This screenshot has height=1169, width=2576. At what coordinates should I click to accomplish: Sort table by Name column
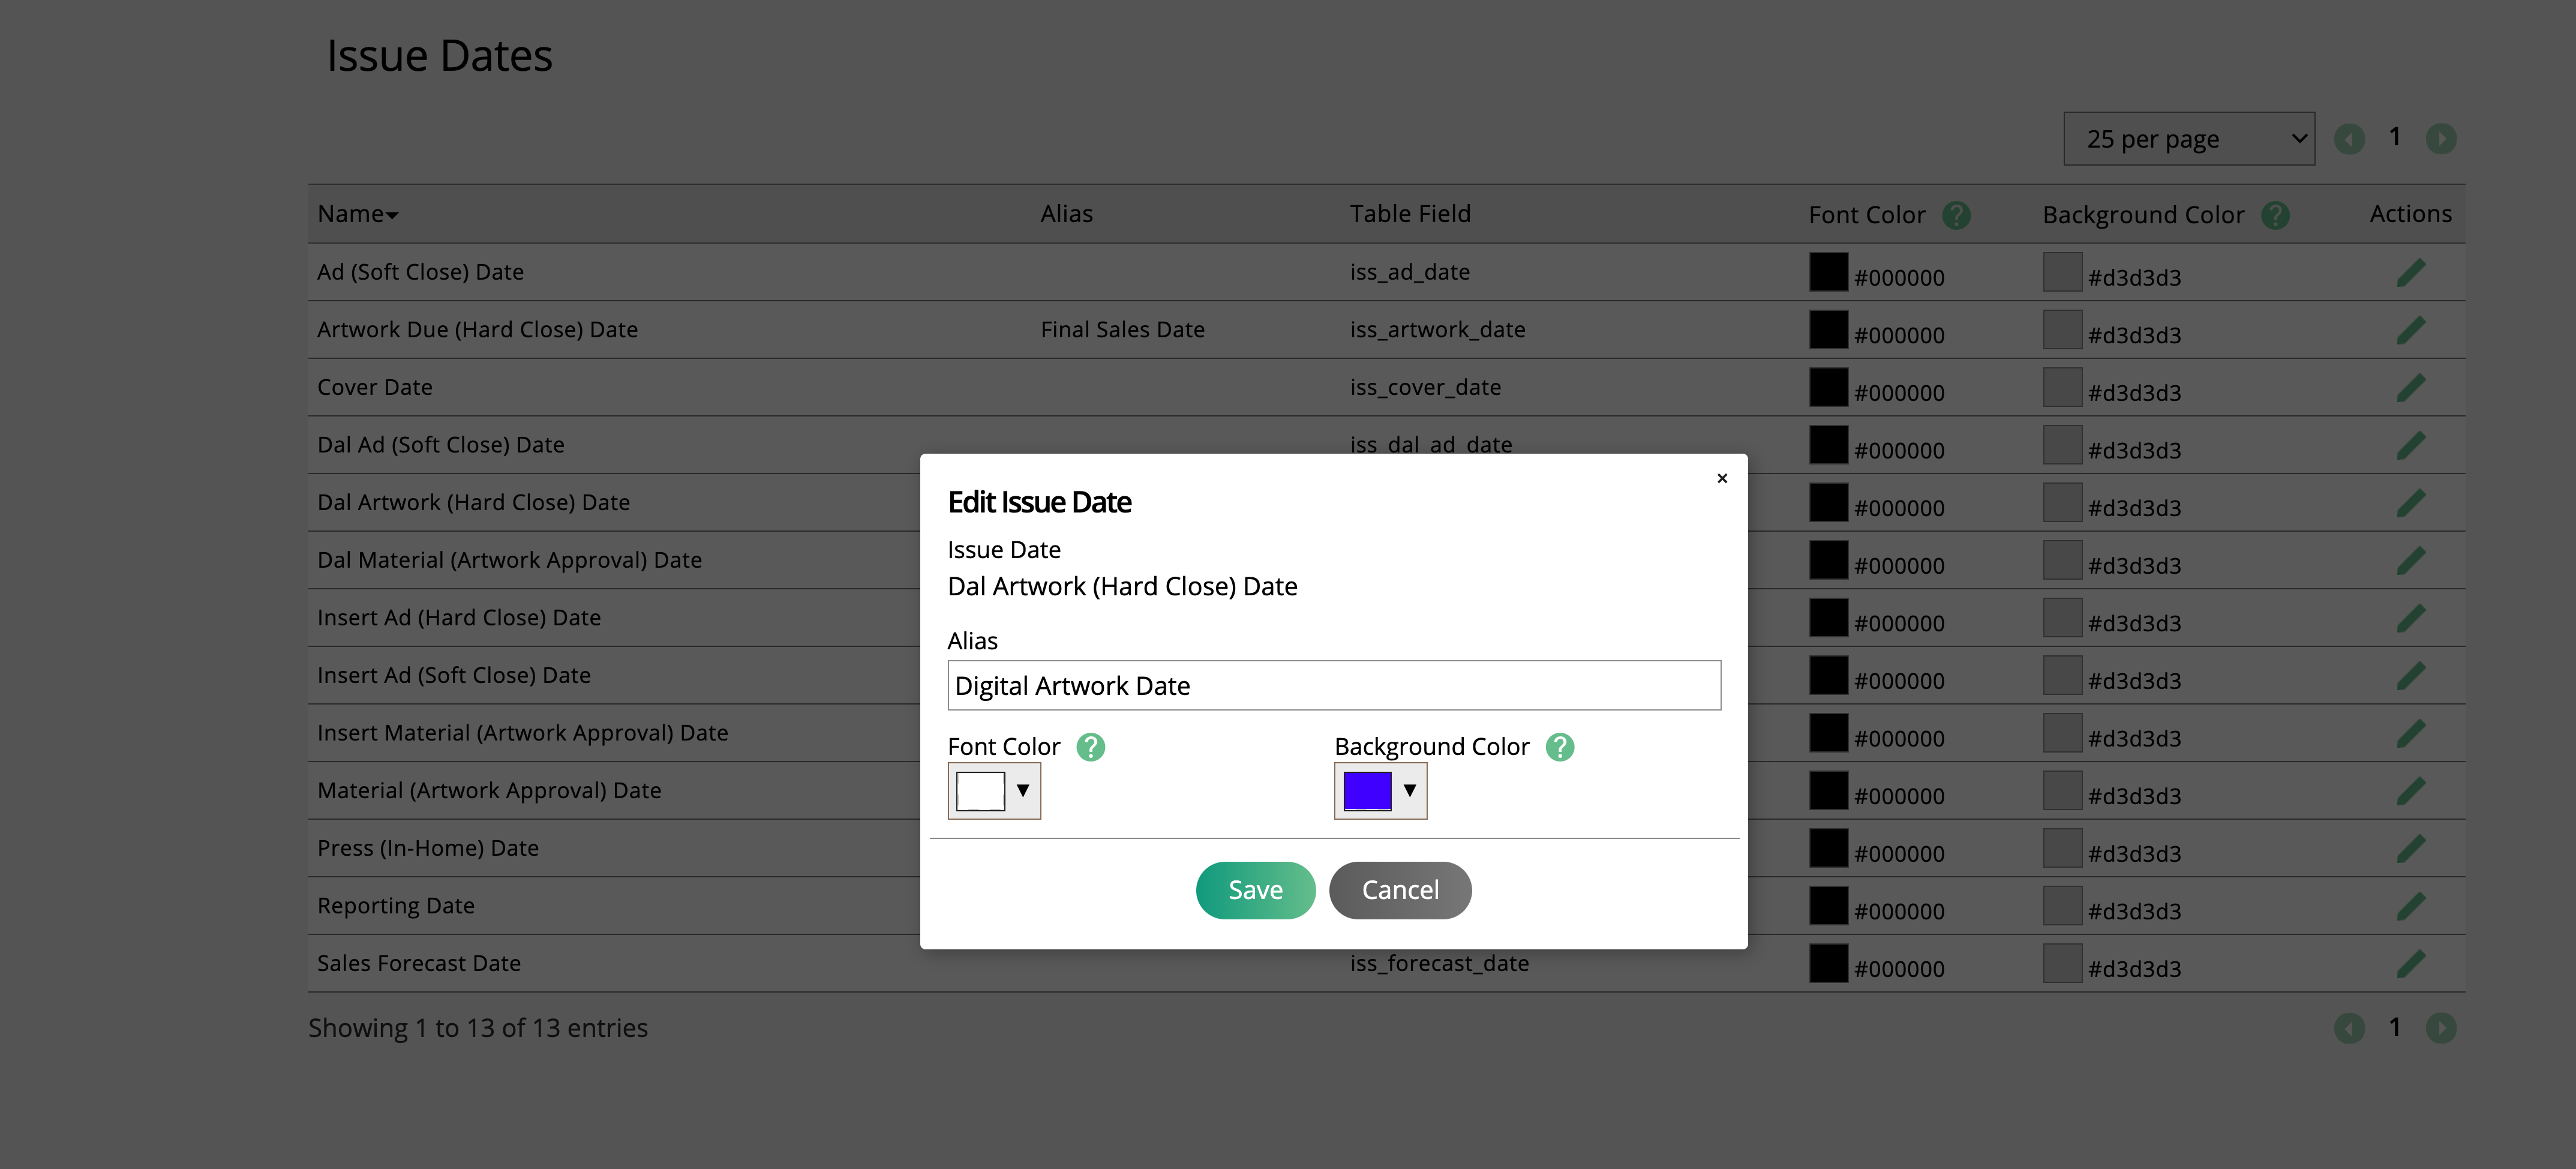[x=357, y=214]
